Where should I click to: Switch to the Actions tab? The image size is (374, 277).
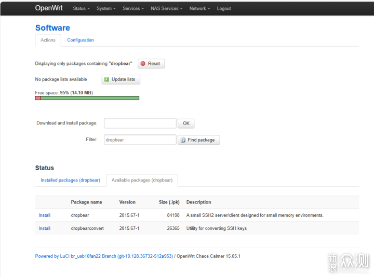(x=48, y=40)
